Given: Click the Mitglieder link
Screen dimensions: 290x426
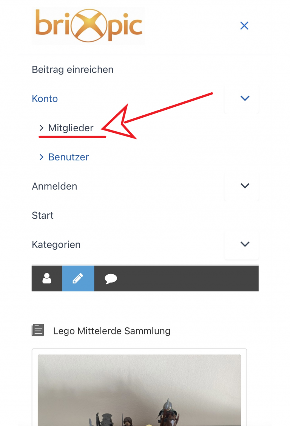Looking at the screenshot, I should [x=71, y=128].
